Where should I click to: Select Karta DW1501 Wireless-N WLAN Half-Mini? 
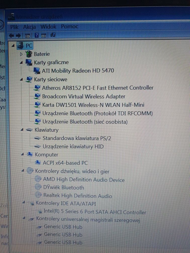pyautogui.click(x=93, y=105)
